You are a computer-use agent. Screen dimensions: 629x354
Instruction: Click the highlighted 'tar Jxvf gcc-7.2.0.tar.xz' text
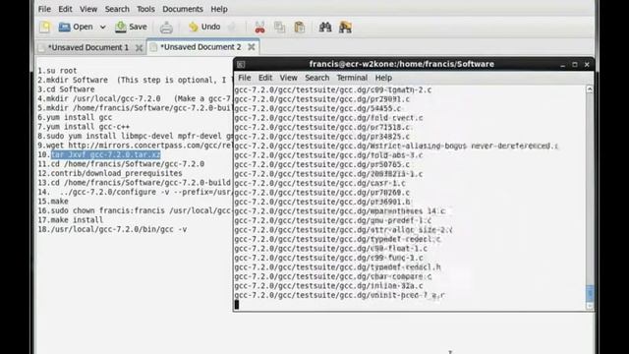pyautogui.click(x=105, y=154)
